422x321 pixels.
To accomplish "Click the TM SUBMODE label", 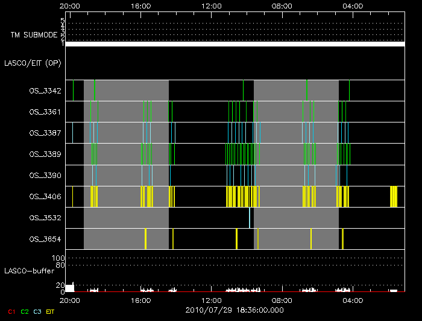I will pyautogui.click(x=34, y=35).
